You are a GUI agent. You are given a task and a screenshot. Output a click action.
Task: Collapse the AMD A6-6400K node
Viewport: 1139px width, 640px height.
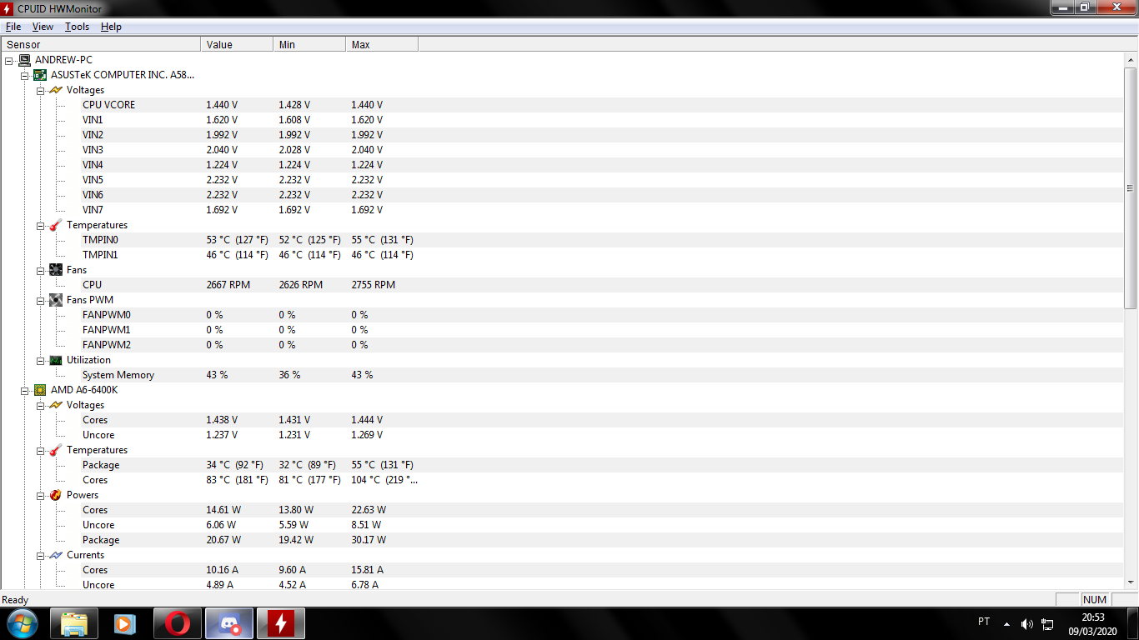(25, 390)
